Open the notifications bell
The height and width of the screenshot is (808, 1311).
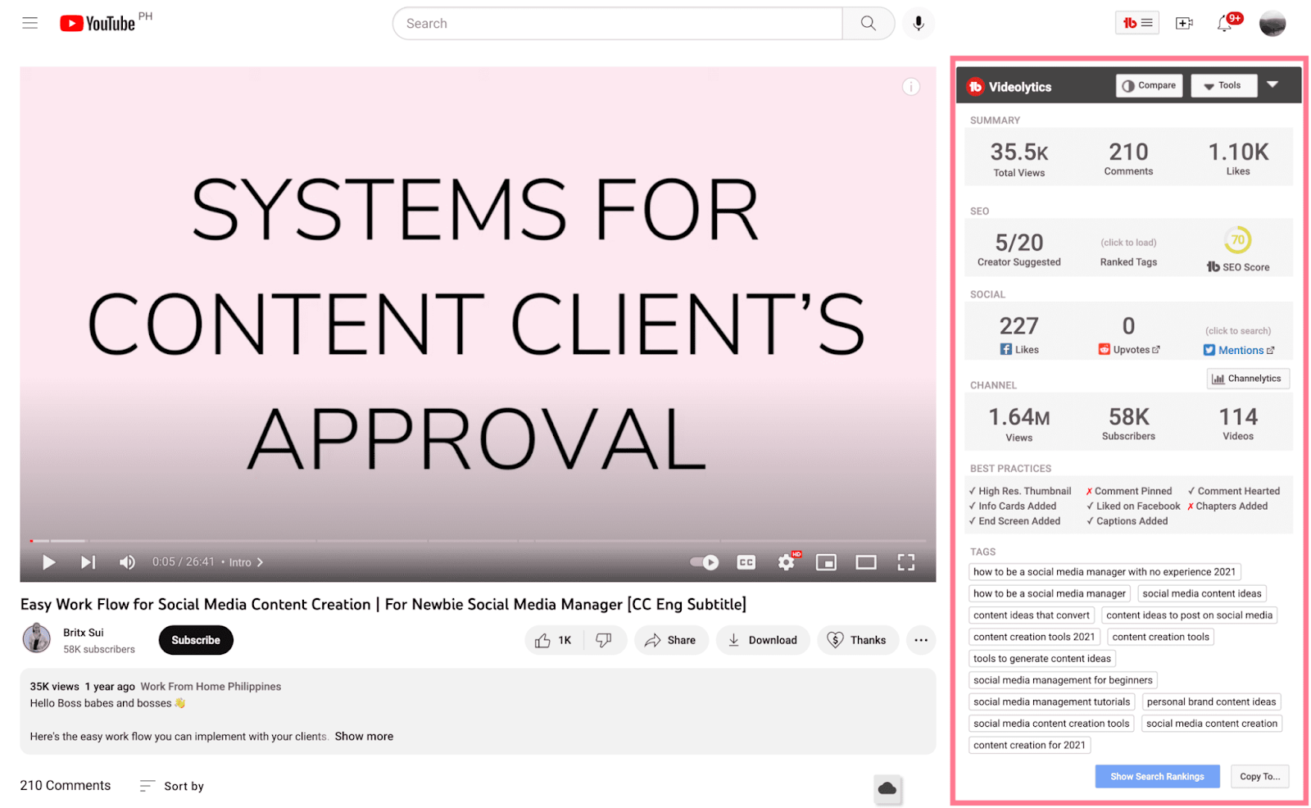(x=1224, y=24)
